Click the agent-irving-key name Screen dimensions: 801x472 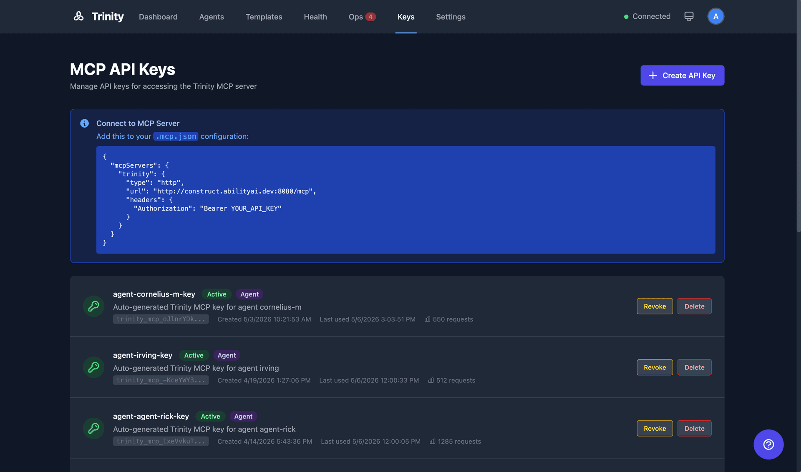pos(143,355)
